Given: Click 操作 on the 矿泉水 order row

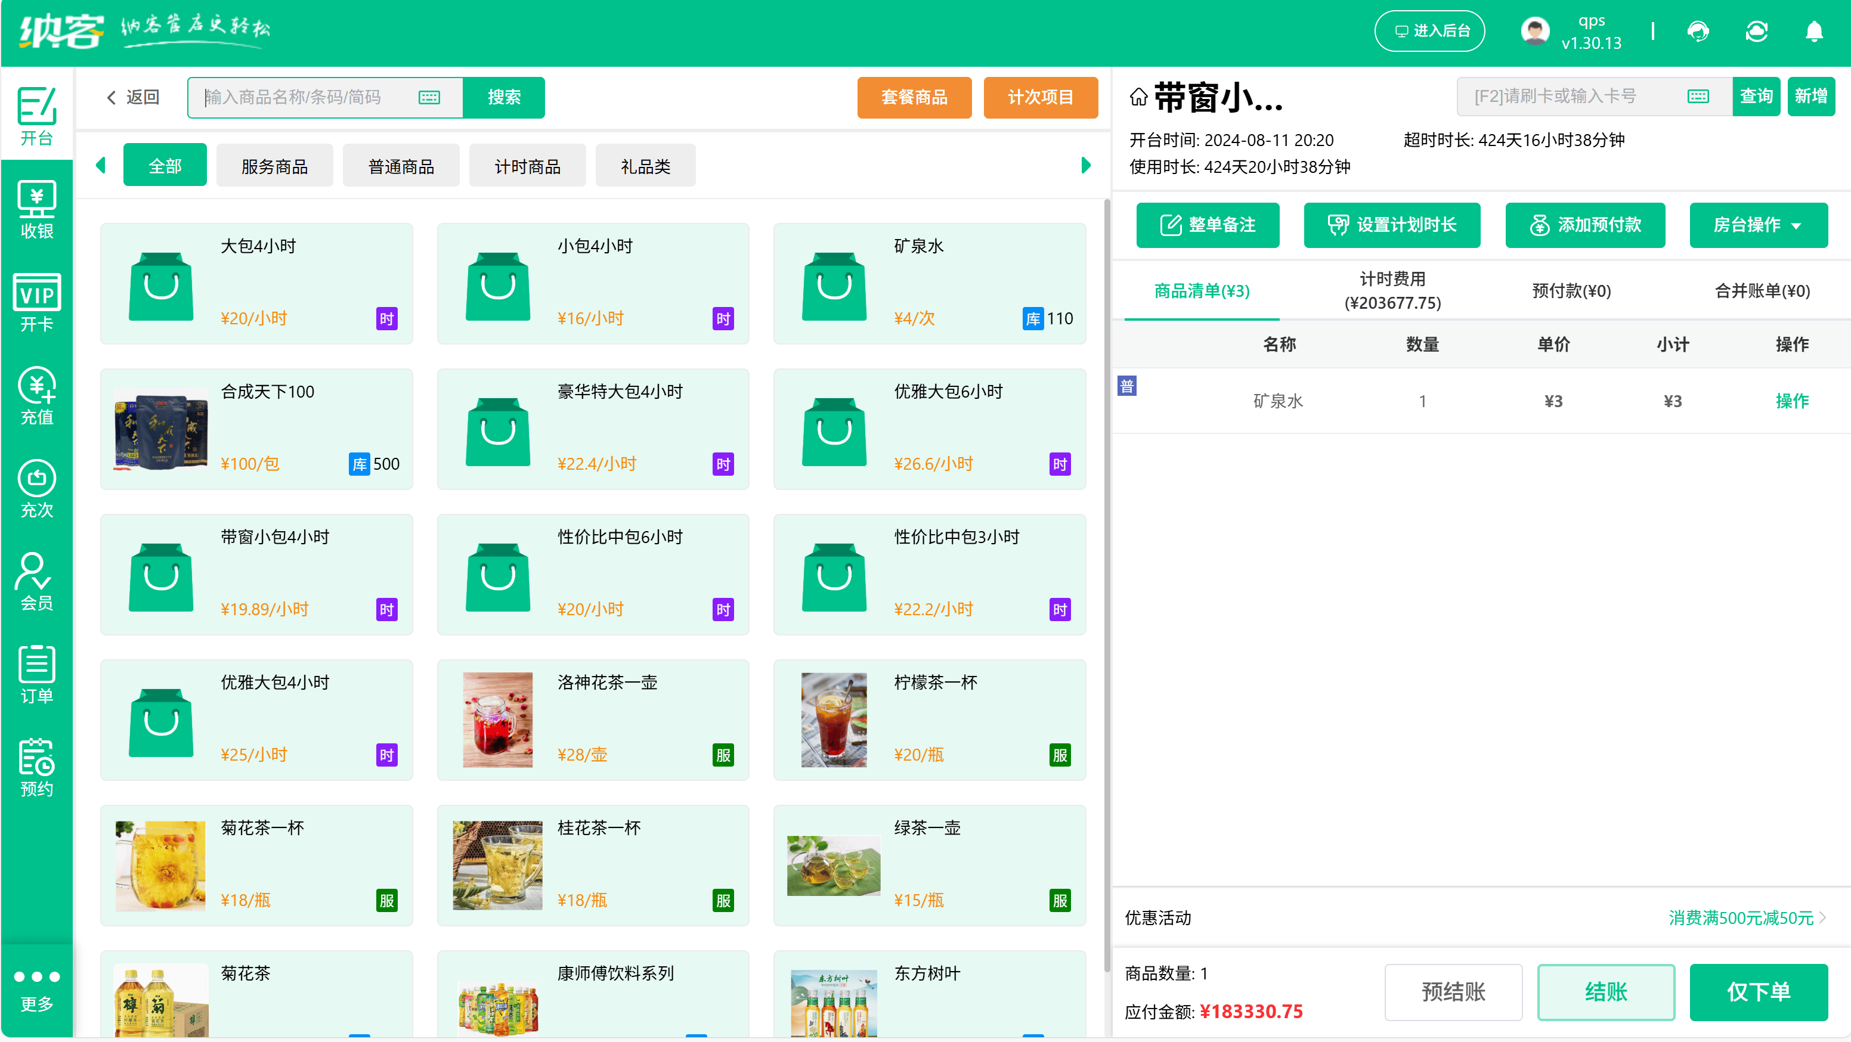Looking at the screenshot, I should 1793,401.
